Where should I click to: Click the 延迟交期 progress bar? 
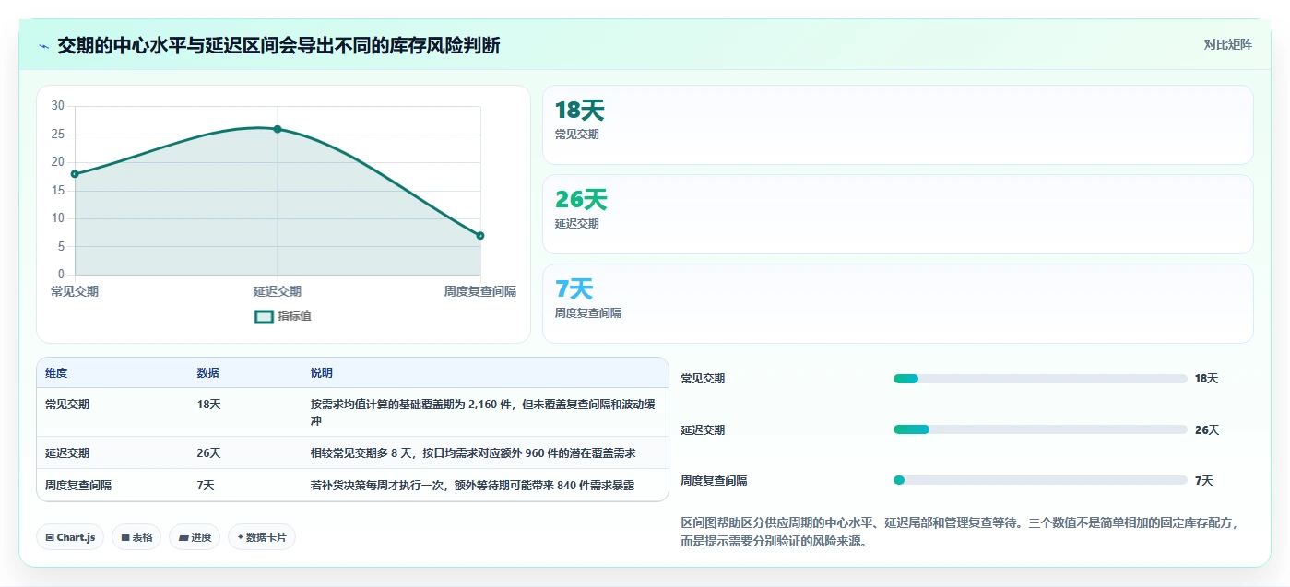click(x=1040, y=429)
